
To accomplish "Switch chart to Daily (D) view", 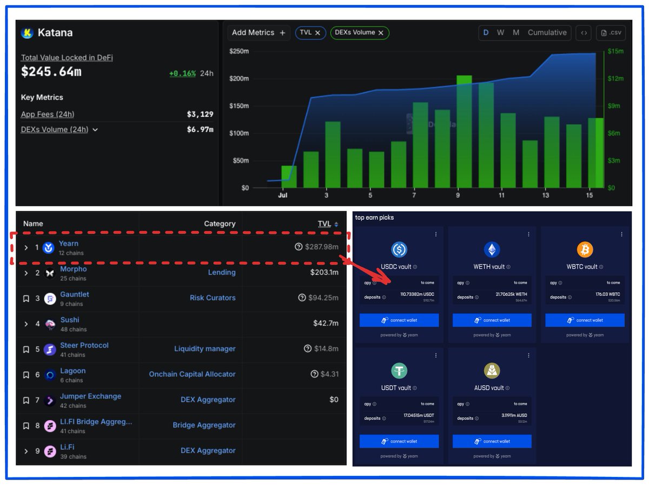I will pyautogui.click(x=486, y=33).
